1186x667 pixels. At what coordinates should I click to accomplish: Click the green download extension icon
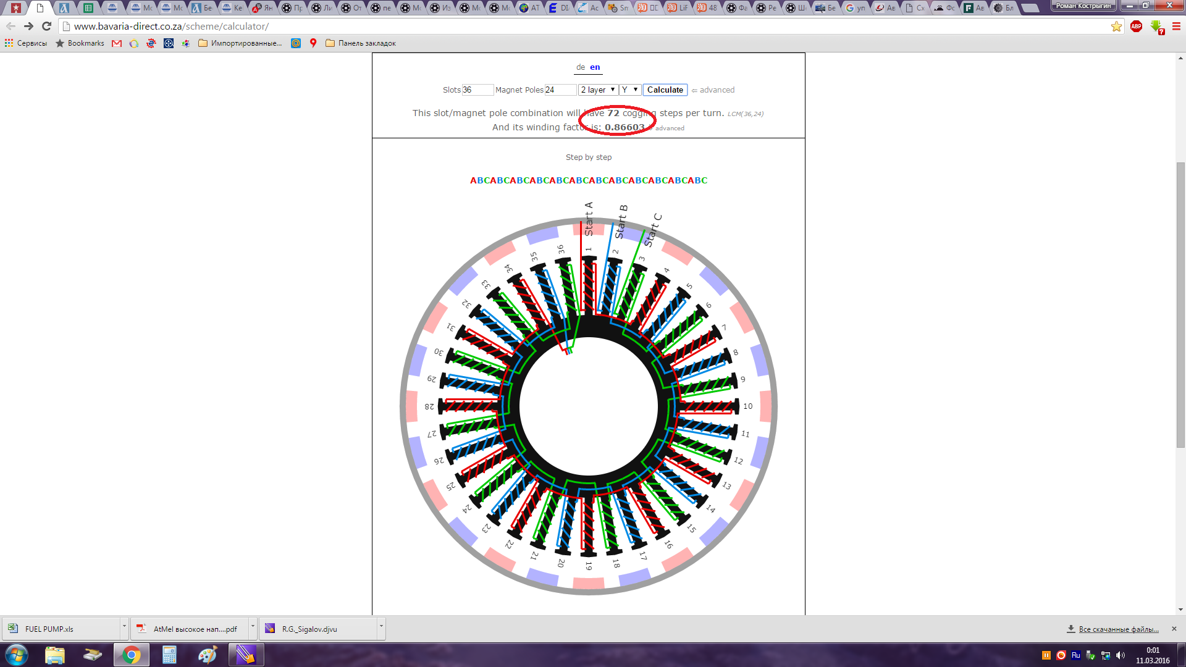[x=1156, y=27]
